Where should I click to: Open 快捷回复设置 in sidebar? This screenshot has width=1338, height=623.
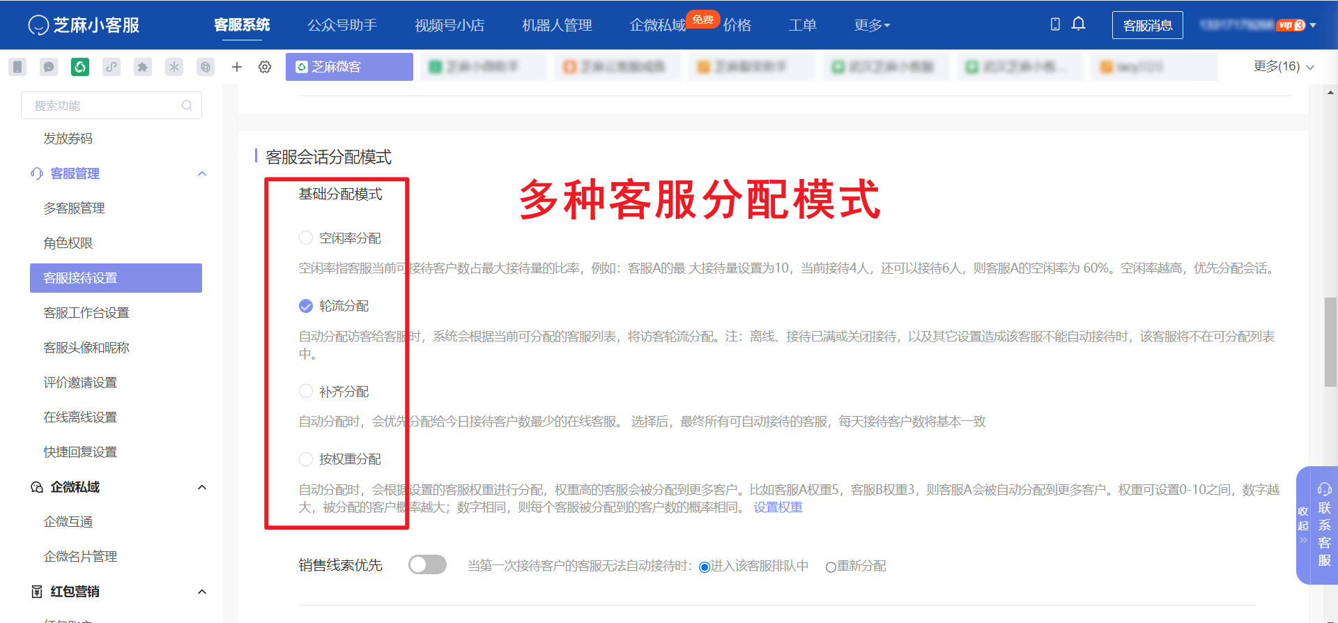pyautogui.click(x=80, y=452)
